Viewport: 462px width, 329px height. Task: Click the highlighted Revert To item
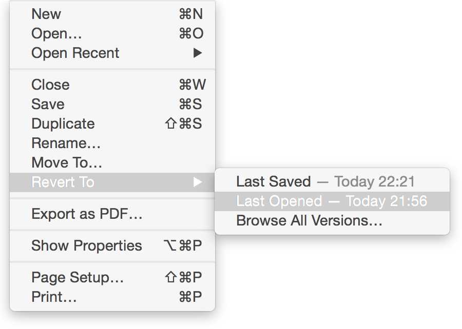click(x=112, y=182)
